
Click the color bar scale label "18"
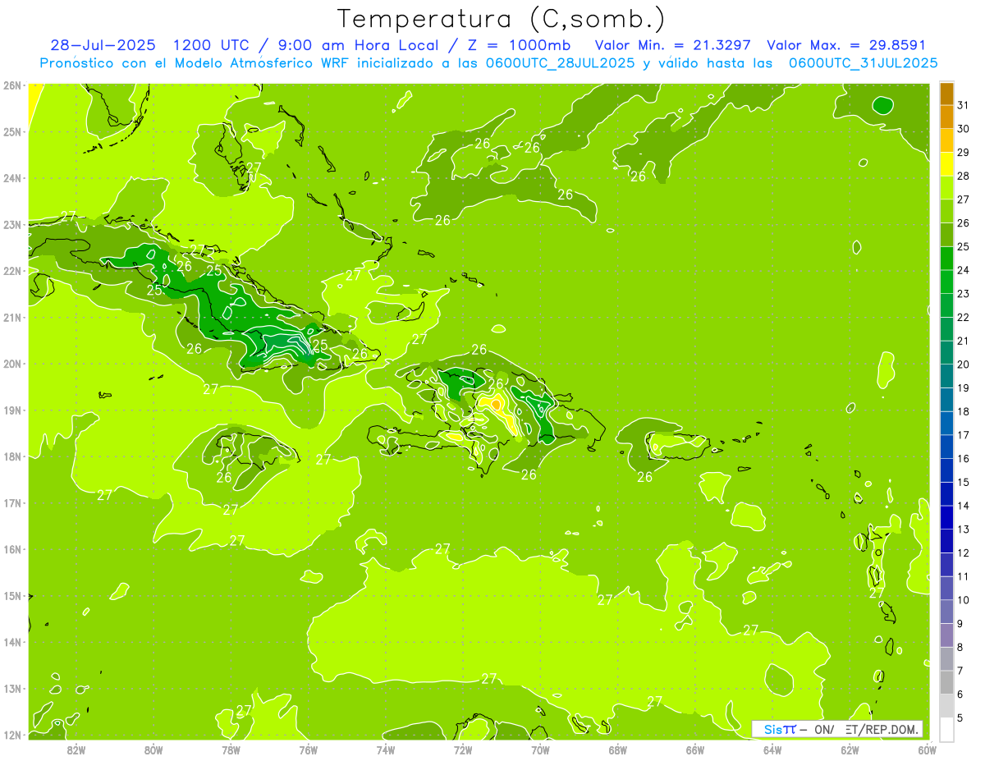tap(963, 412)
